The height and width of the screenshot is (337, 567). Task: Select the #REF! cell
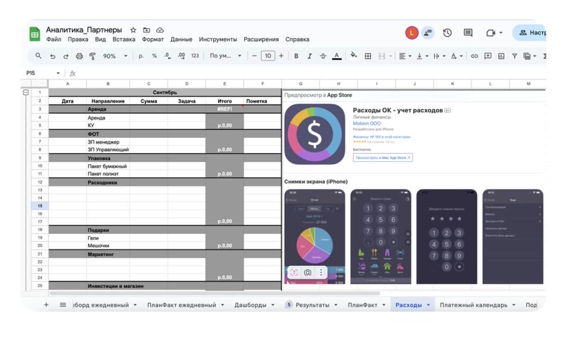(224, 109)
